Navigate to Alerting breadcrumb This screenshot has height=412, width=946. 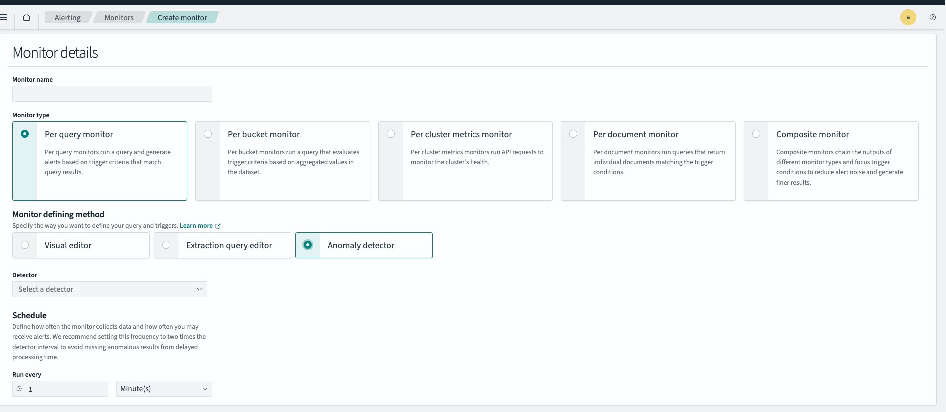coord(67,18)
